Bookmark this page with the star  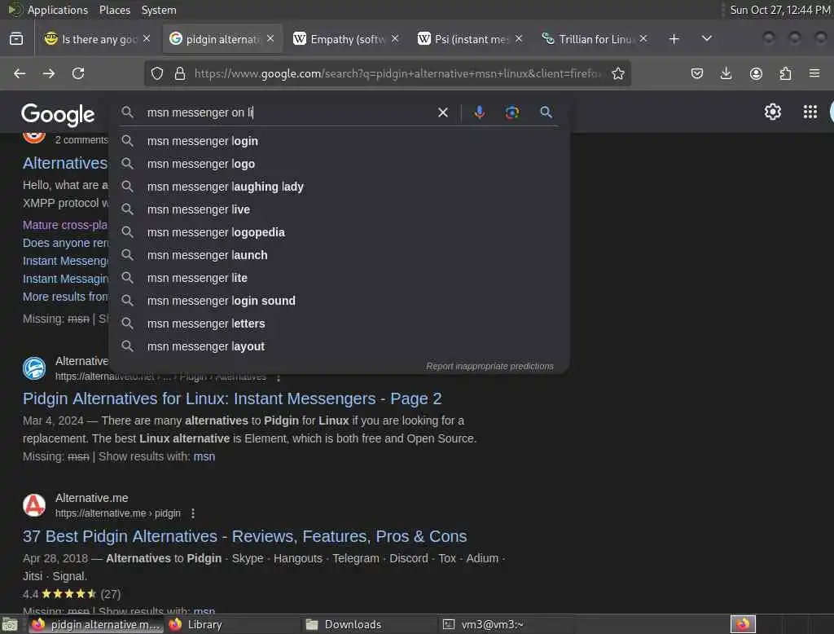[617, 73]
